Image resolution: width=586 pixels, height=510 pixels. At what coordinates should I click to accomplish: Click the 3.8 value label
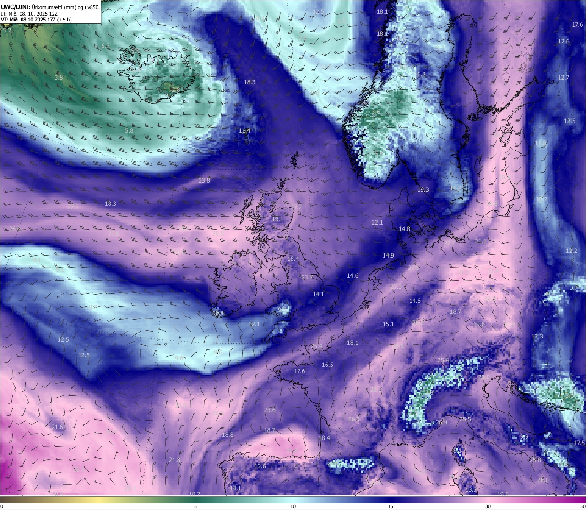(x=59, y=78)
